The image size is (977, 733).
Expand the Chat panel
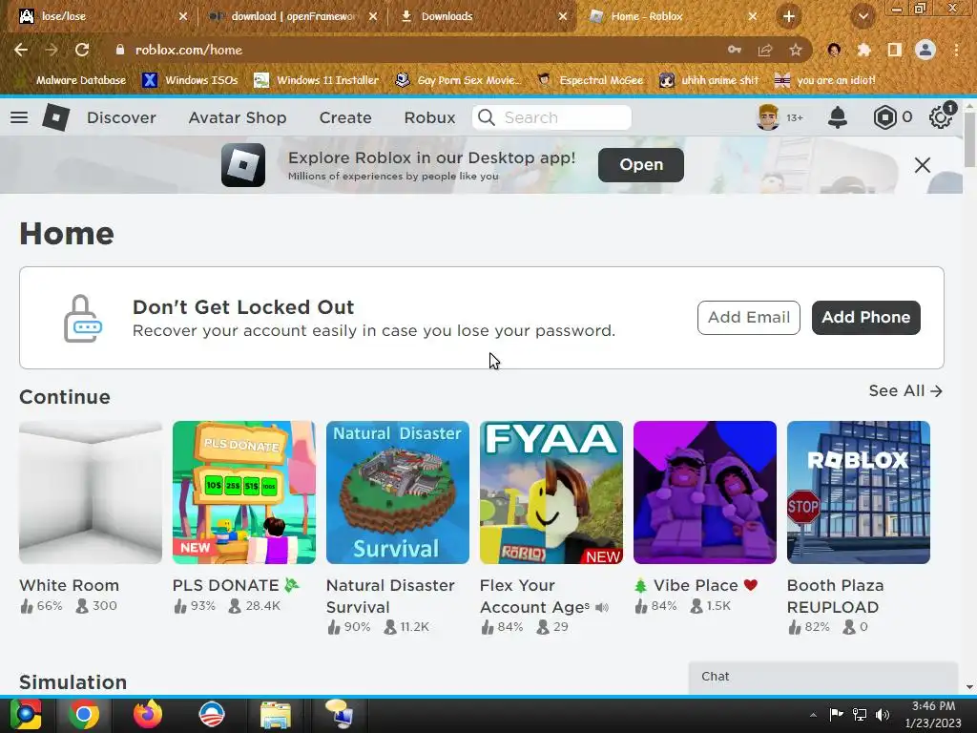(822, 677)
